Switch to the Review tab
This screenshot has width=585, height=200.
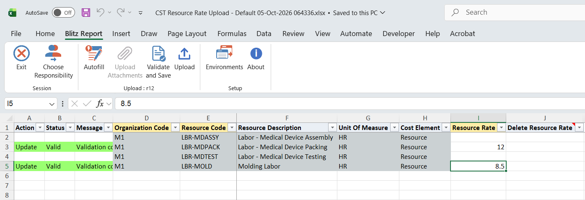(293, 34)
